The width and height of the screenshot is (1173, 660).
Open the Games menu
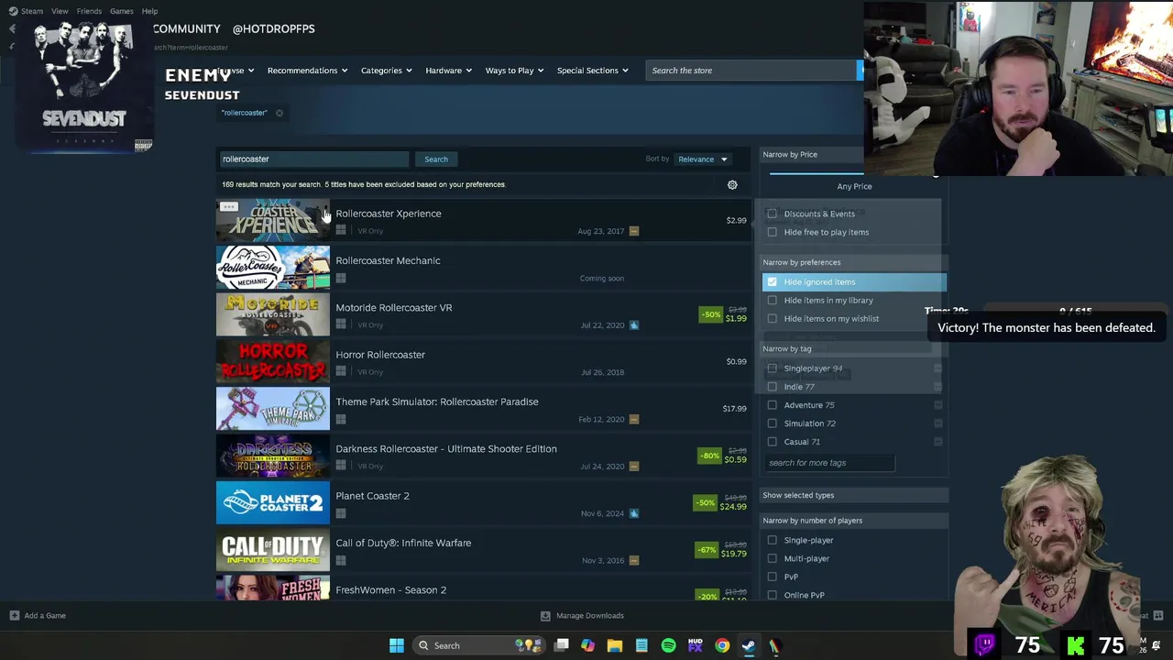(122, 11)
